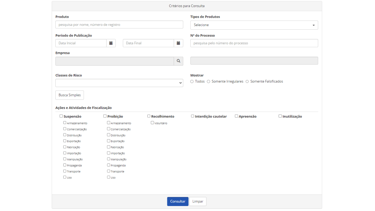This screenshot has height=211, width=375.
Task: Open the Classes de Risco dropdown
Action: click(x=119, y=83)
